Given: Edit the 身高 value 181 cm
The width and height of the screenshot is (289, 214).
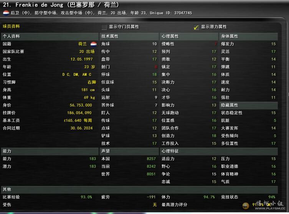Looking at the screenshot, I should (88, 90).
